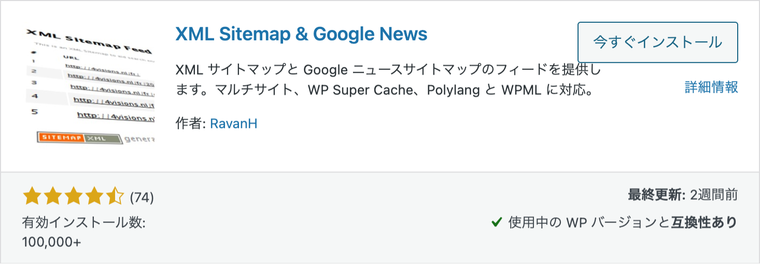
Task: Click the (74) rating count
Action: click(142, 197)
